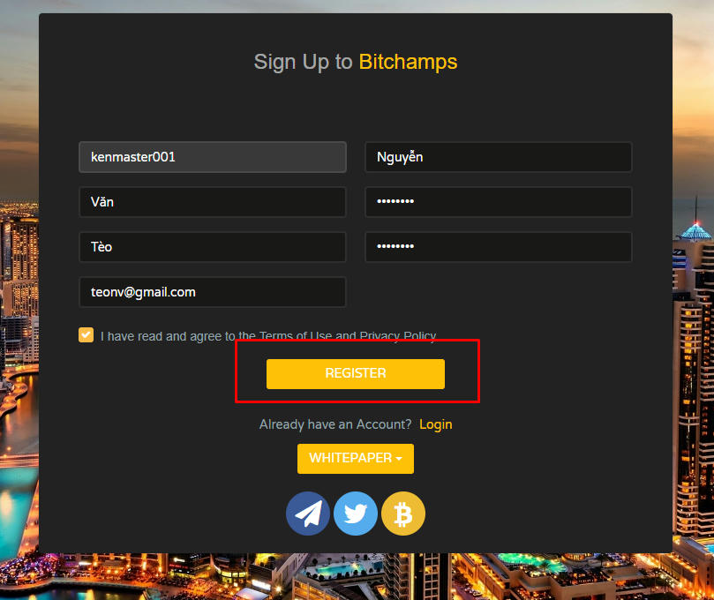This screenshot has height=600, width=714.
Task: Click the 'Already have an Account?' text
Action: click(335, 424)
